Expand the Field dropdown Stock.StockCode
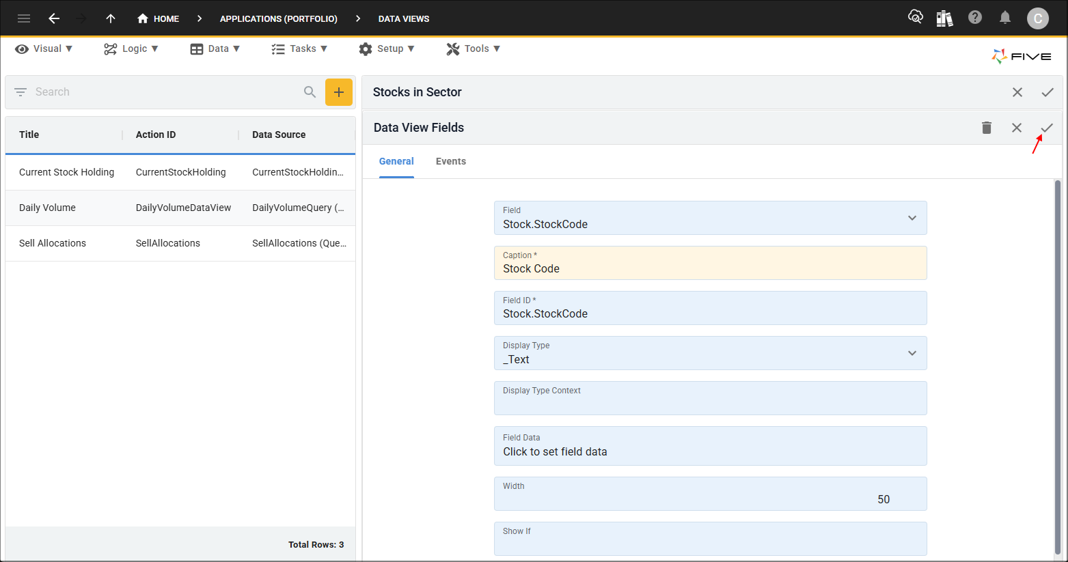Screen dimensions: 1068x562 (912, 218)
